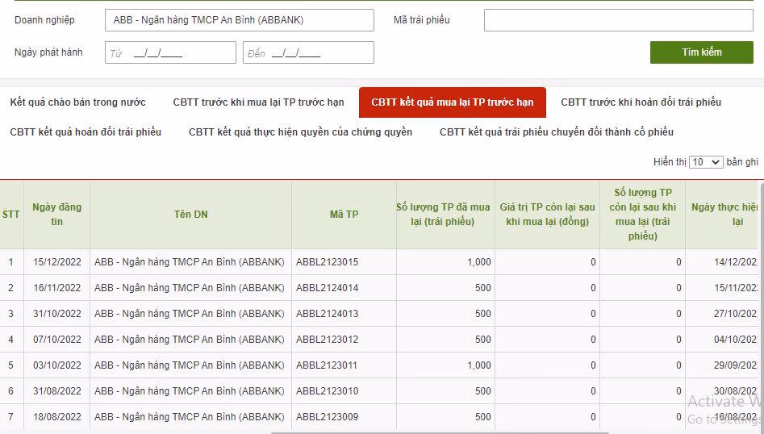Viewport: 764px width, 434px height.
Task: Open CBTT trước khi mua lại TP trước hạn tab
Action: click(x=258, y=102)
